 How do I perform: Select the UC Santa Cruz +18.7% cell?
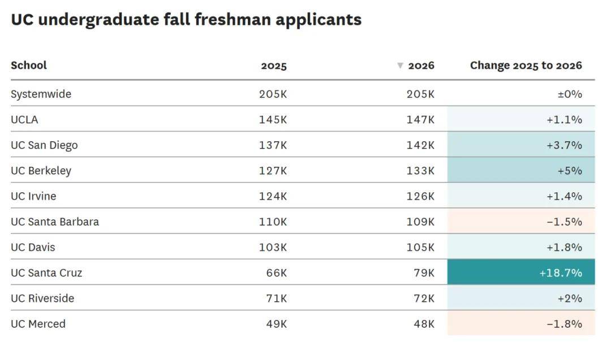pos(521,272)
